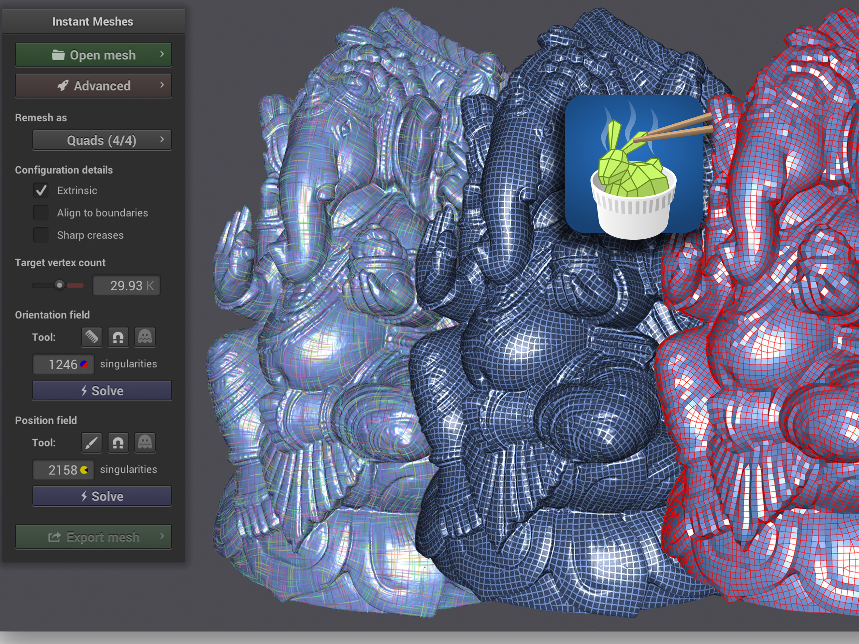Click the position singularities yellow indicator
The width and height of the screenshot is (859, 644).
pyautogui.click(x=84, y=470)
